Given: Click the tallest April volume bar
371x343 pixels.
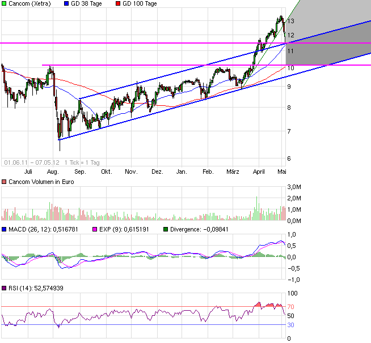Looking at the screenshot, I should [257, 208].
